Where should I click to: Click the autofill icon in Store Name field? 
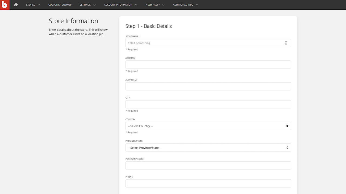[286, 43]
